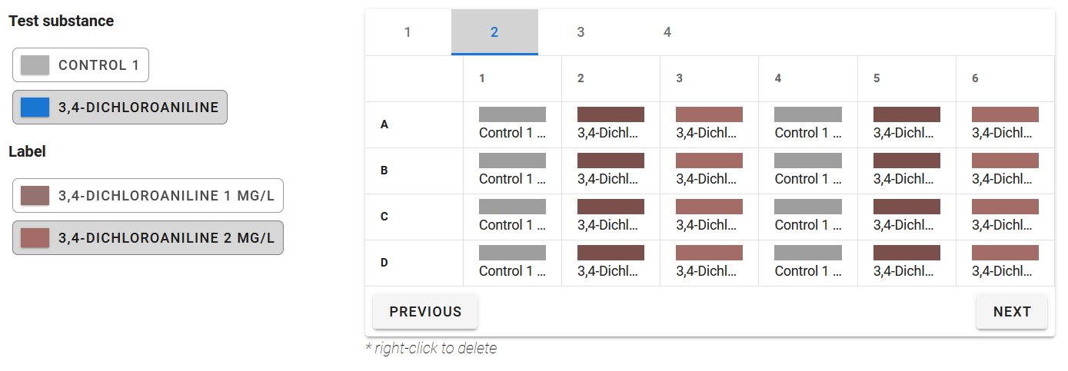Click the blue 3,4-Dichloroaniline color swatch
The width and height of the screenshot is (1068, 371).
pos(35,108)
